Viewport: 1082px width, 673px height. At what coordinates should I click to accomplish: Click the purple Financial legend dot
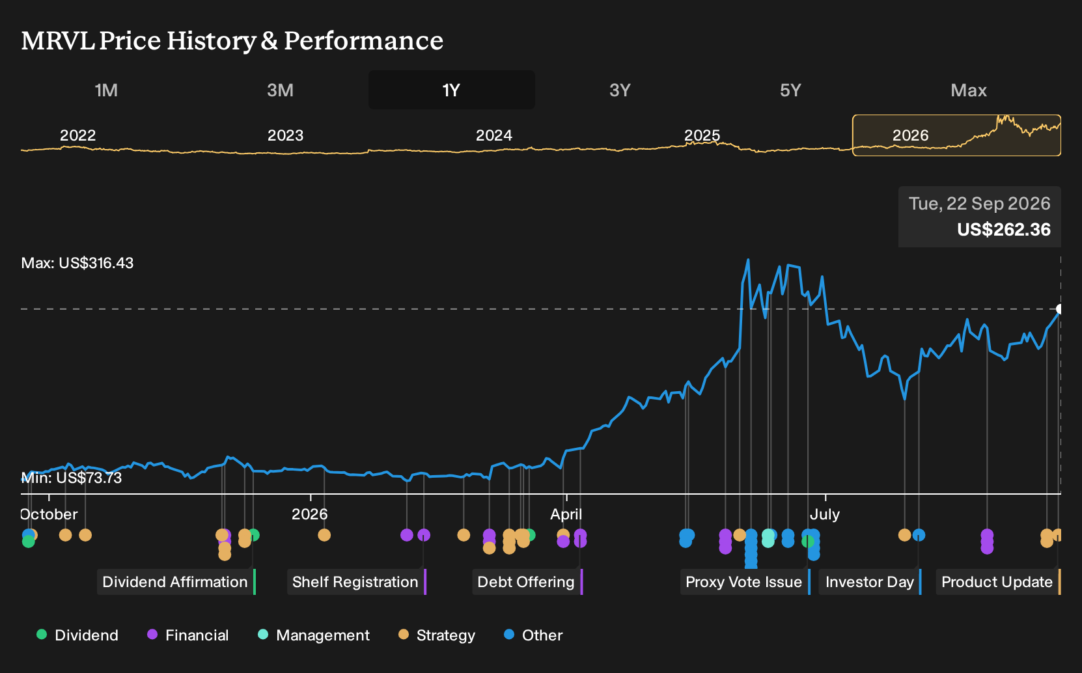pos(152,635)
